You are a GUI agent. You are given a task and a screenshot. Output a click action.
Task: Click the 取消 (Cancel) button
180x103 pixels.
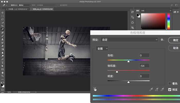[x=175, y=48]
